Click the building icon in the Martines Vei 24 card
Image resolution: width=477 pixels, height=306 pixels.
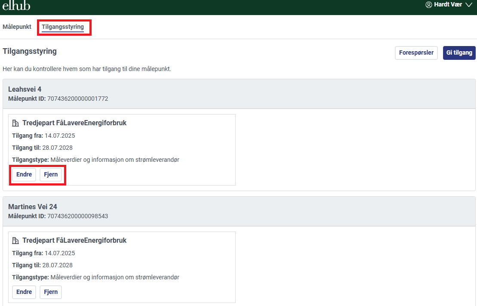[15, 241]
